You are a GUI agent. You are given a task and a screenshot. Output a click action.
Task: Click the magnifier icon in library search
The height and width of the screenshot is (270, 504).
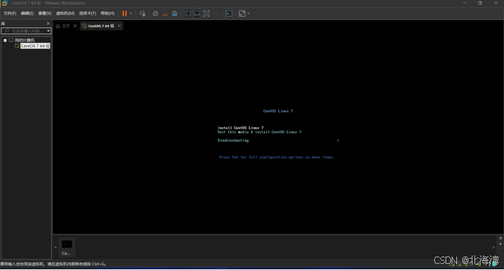(x=7, y=31)
